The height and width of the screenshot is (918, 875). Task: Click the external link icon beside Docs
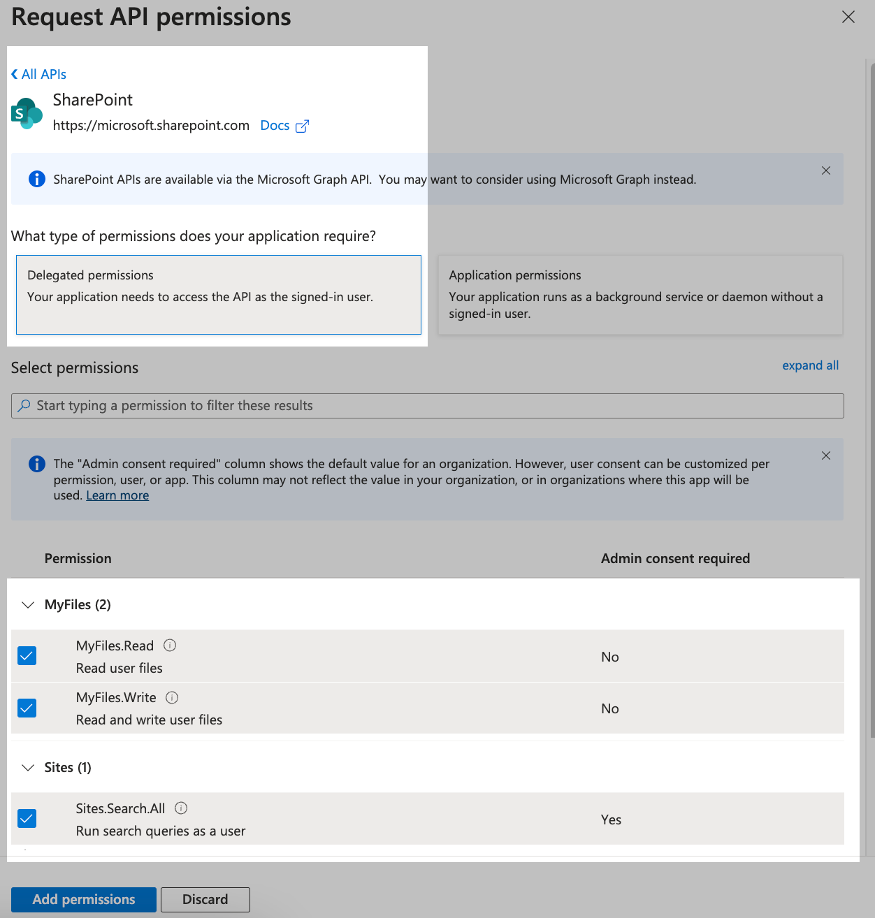[x=302, y=126]
